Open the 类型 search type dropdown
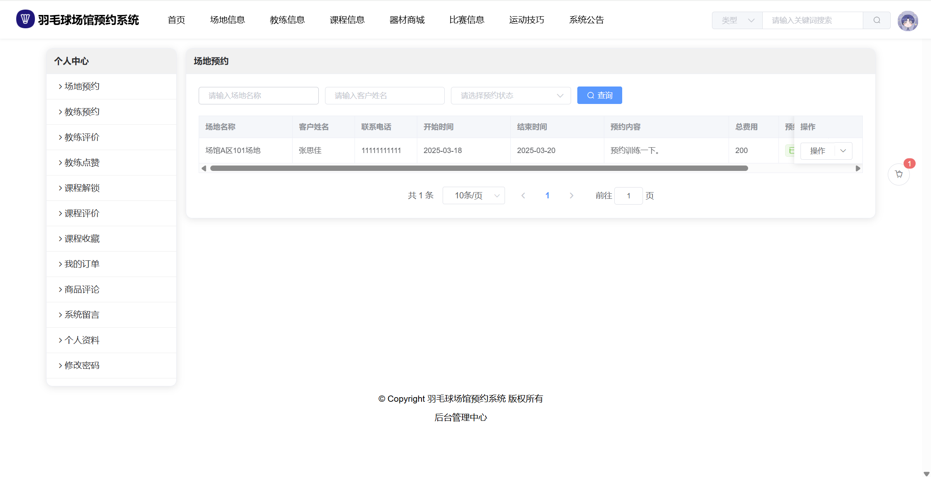The width and height of the screenshot is (931, 477). pos(737,20)
